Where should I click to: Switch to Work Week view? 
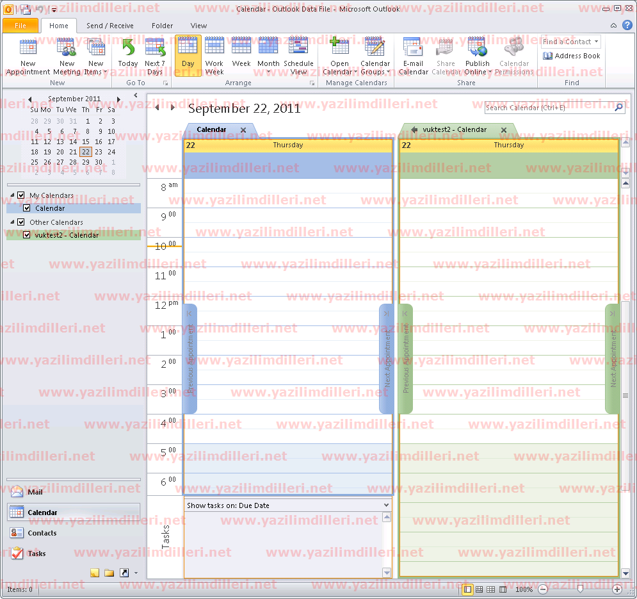(x=214, y=57)
